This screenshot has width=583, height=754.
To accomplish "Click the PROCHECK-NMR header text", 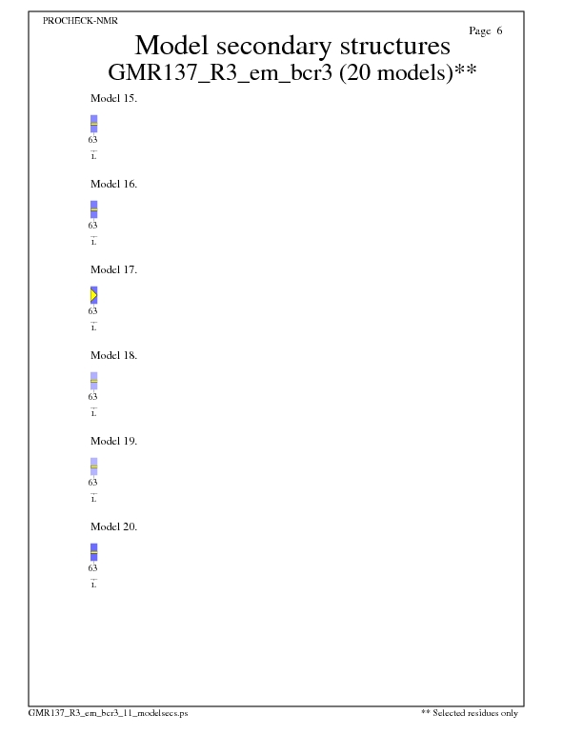I will click(x=81, y=20).
